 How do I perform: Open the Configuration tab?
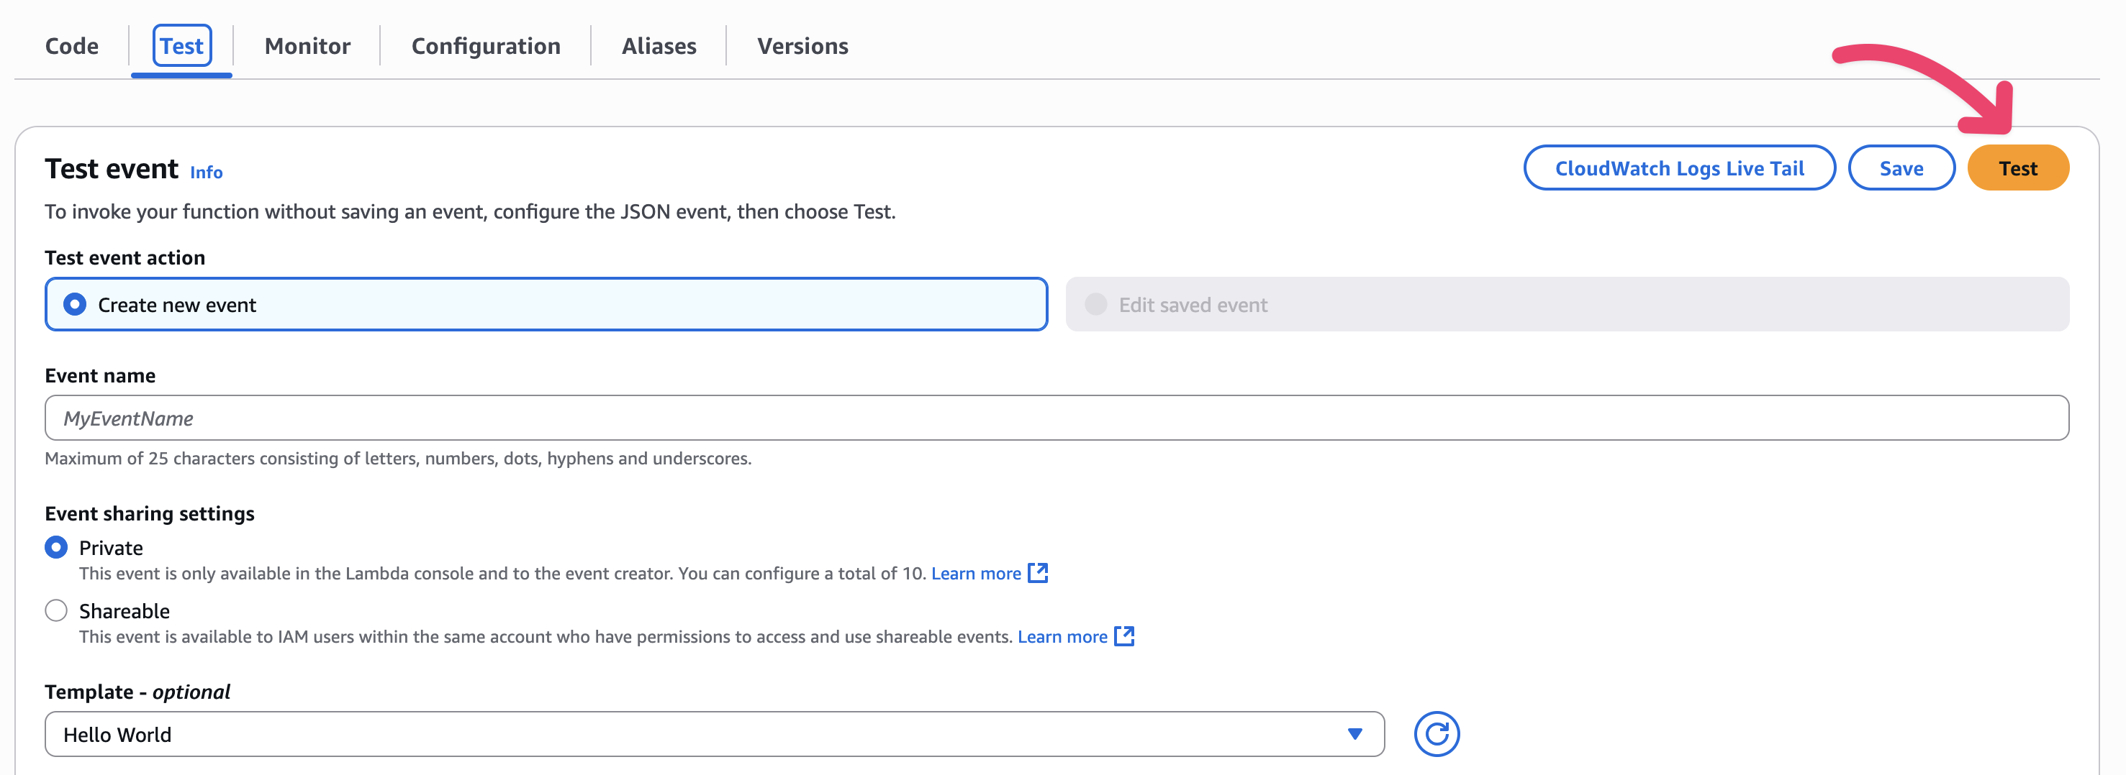[486, 46]
